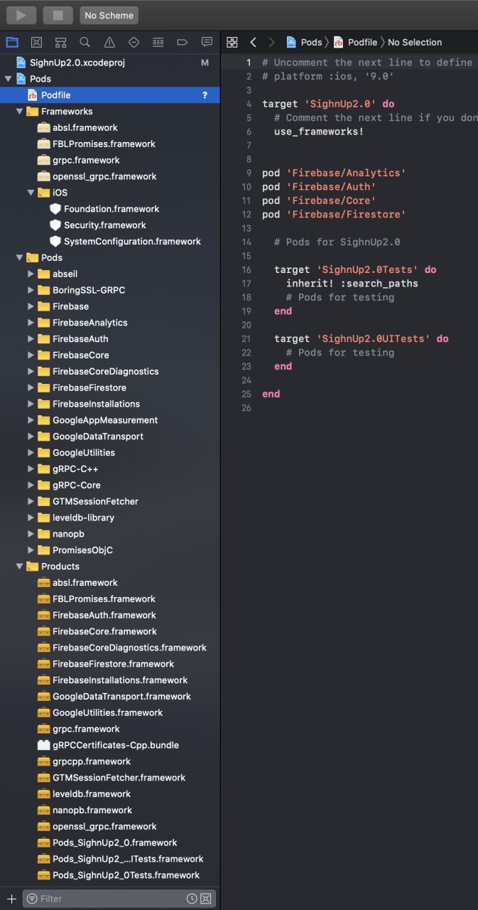
Task: Filter by recently modified files
Action: tap(192, 899)
